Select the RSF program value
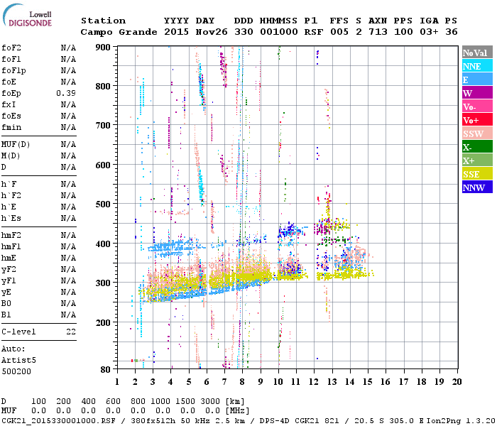The image size is (497, 426). (314, 32)
